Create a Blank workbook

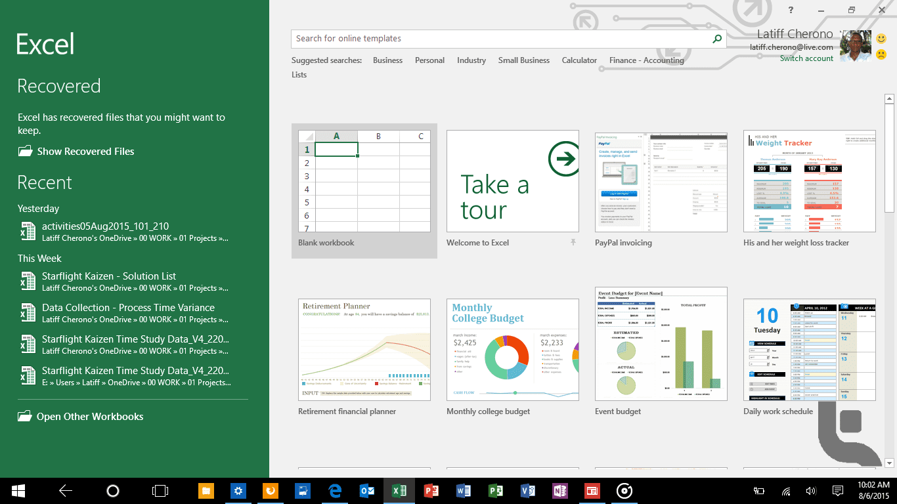tap(364, 190)
